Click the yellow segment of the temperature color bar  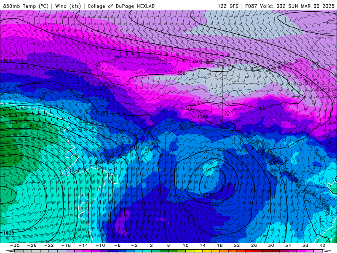pyautogui.click(x=198, y=251)
